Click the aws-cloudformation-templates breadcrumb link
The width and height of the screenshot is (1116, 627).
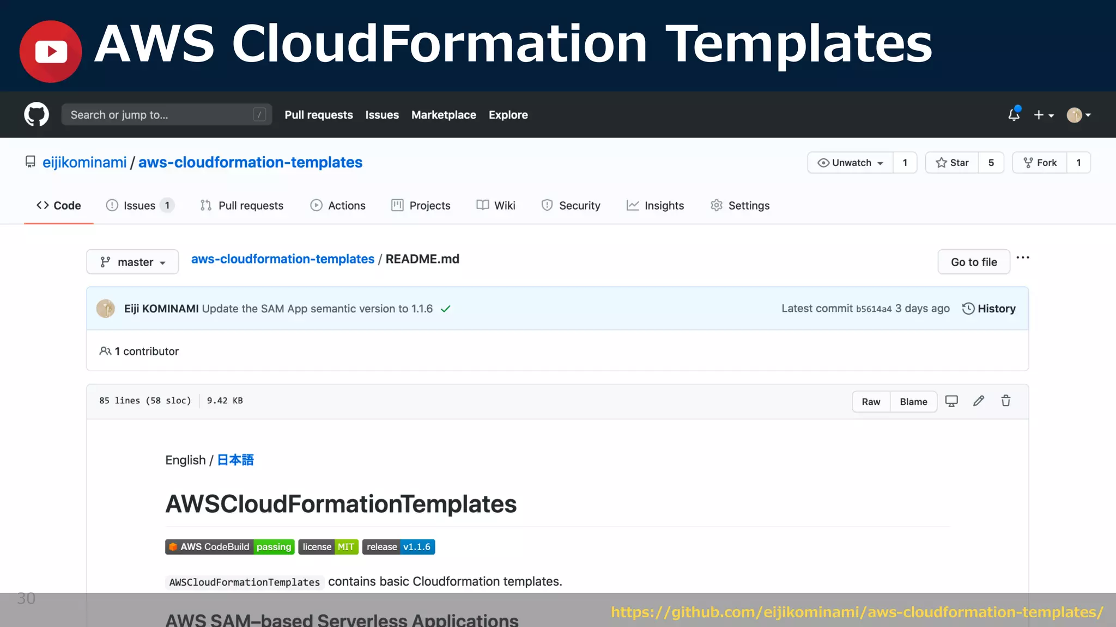coord(283,259)
